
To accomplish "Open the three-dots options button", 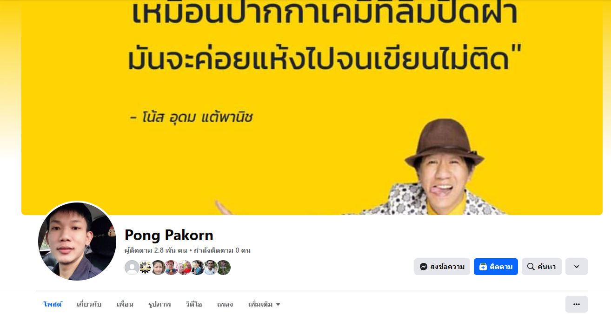I will point(577,304).
